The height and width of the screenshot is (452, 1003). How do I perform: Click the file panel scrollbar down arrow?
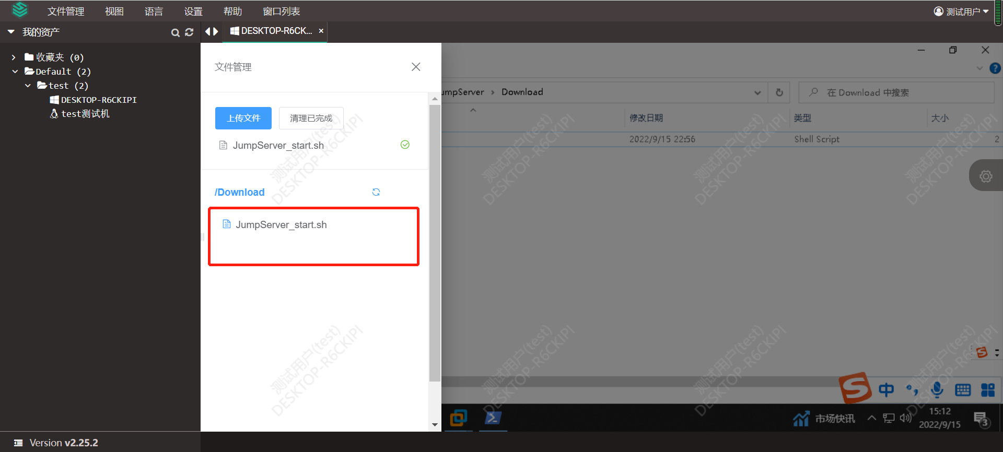[x=435, y=425]
